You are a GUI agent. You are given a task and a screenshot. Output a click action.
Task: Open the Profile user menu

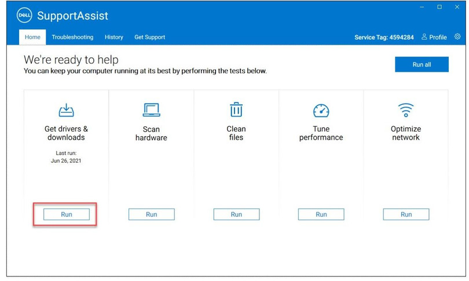434,37
